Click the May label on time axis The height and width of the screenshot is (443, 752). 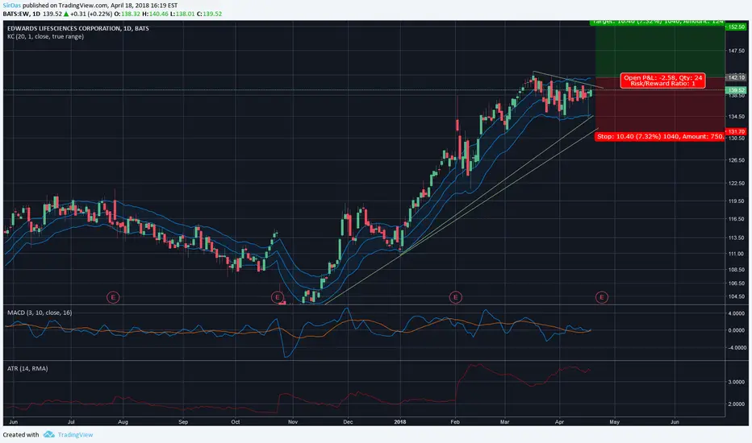coord(614,422)
